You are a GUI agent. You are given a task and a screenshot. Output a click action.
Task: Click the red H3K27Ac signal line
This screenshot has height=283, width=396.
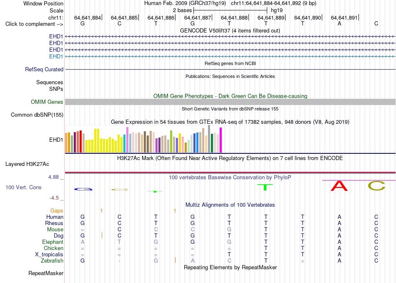pyautogui.click(x=230, y=173)
